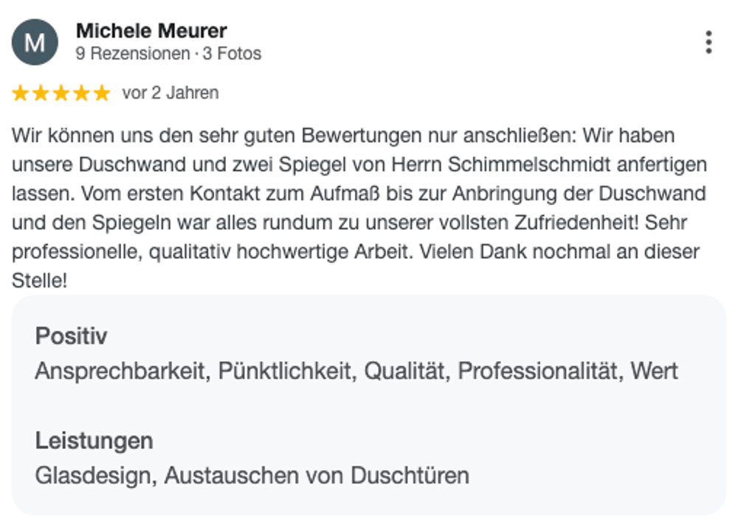Click the Positiv heading
Image resolution: width=738 pixels, height=530 pixels.
pyautogui.click(x=71, y=336)
